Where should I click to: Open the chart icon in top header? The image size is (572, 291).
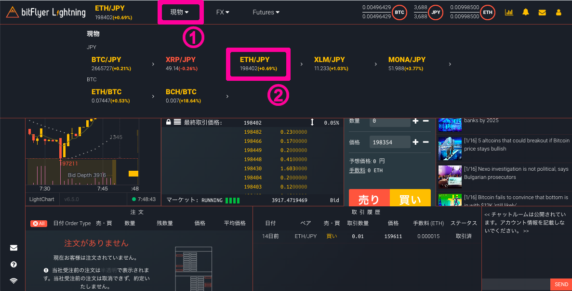[x=509, y=13]
